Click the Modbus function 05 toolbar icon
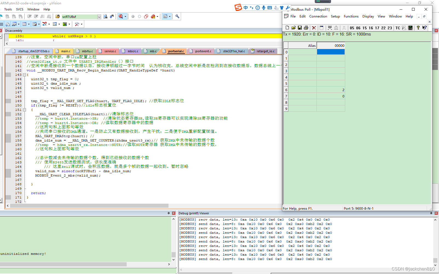Screen dimensions: 439x274 point(352,28)
